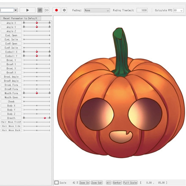Click the Angle X slider handle

click(x=37, y=23)
